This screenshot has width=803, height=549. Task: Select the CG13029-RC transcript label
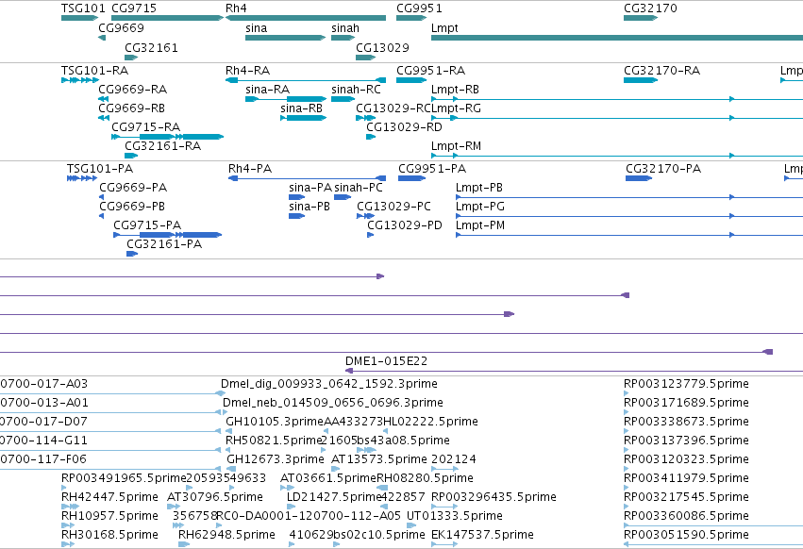pos(393,108)
